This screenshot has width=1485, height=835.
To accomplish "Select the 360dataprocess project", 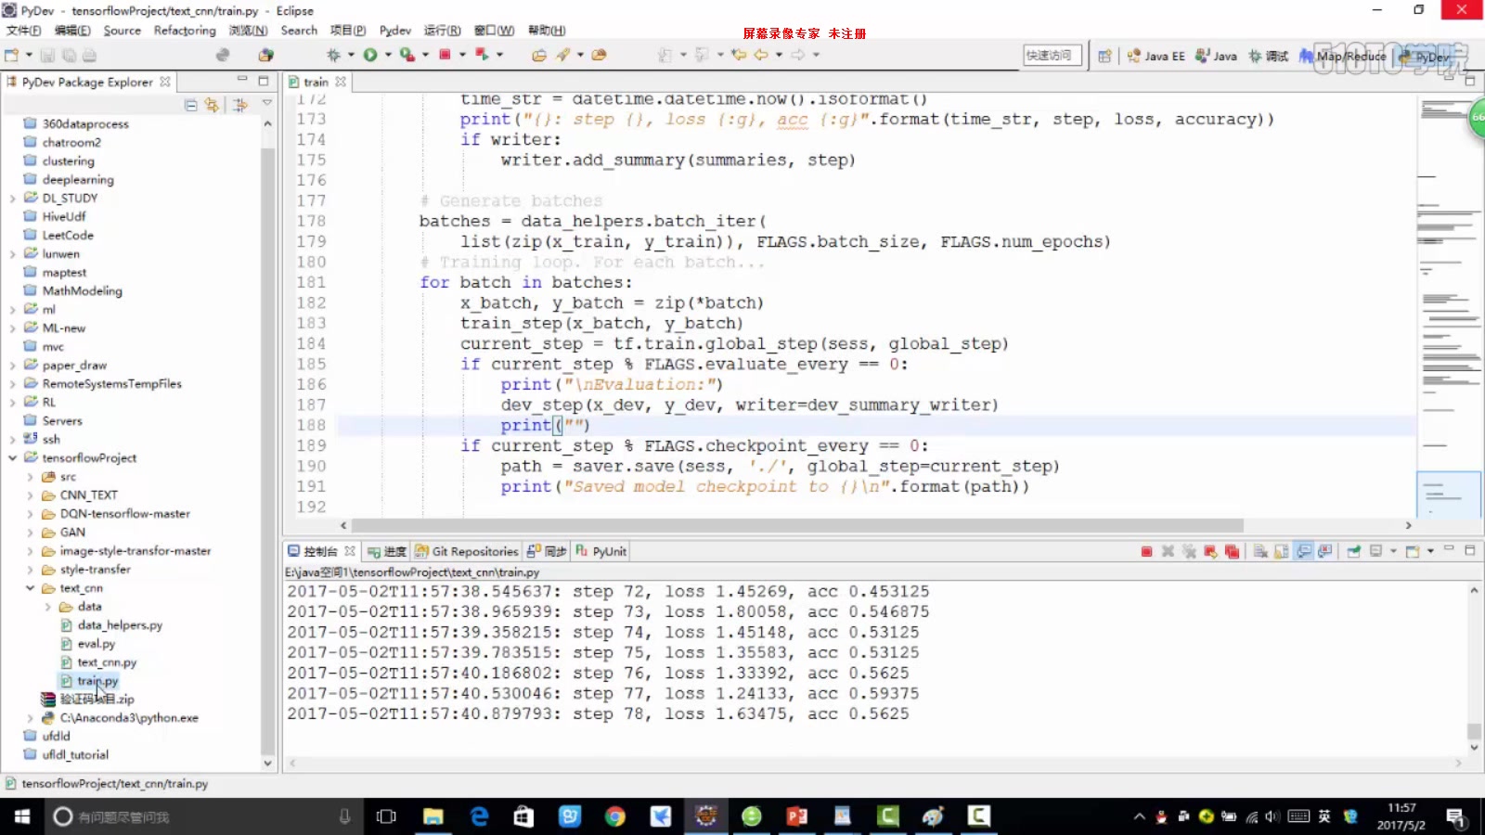I will coord(85,123).
